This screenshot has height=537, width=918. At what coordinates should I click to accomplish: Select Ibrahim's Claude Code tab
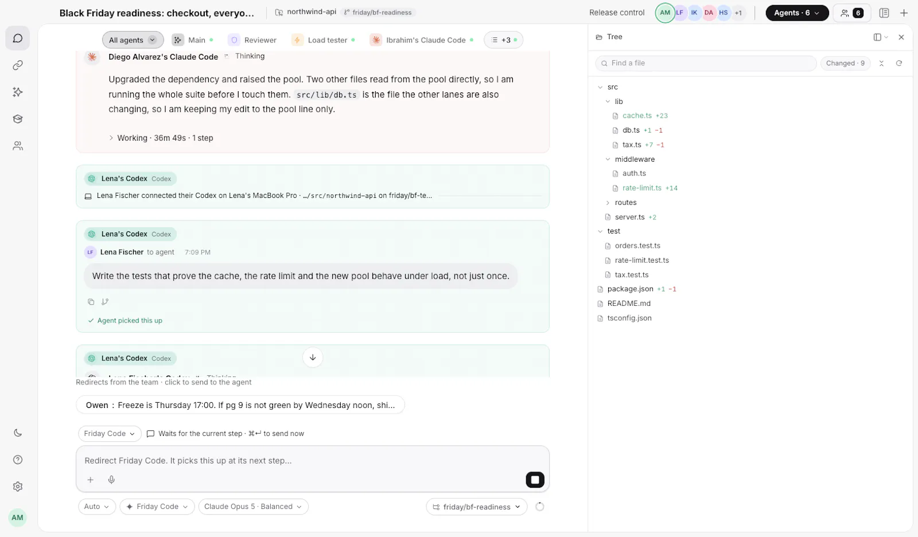tap(422, 40)
